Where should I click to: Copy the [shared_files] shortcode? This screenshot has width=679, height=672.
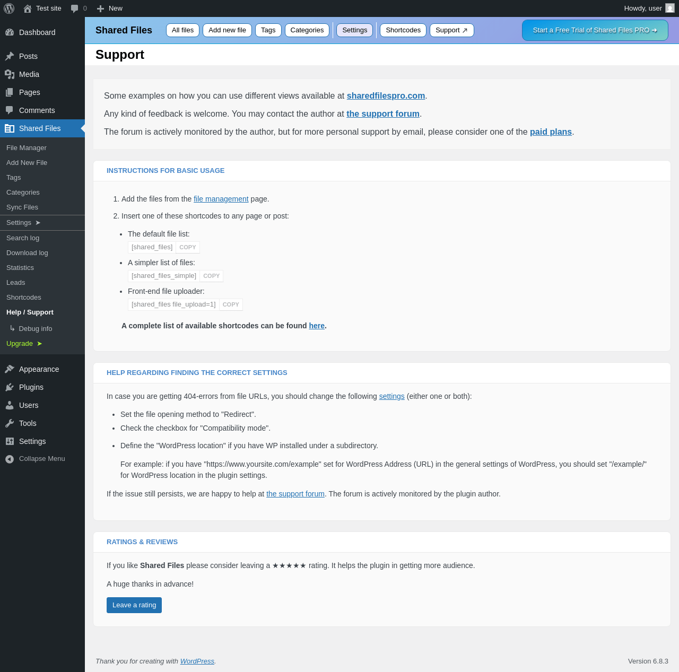point(188,247)
